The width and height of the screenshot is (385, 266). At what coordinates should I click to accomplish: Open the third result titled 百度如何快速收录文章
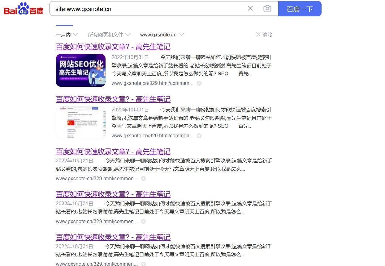113,152
